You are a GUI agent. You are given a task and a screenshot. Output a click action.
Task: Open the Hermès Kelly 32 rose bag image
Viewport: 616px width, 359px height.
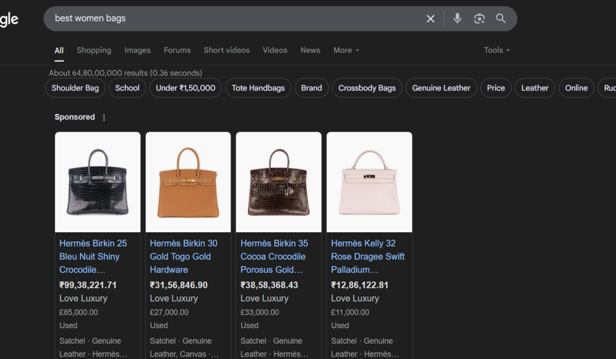pyautogui.click(x=370, y=182)
